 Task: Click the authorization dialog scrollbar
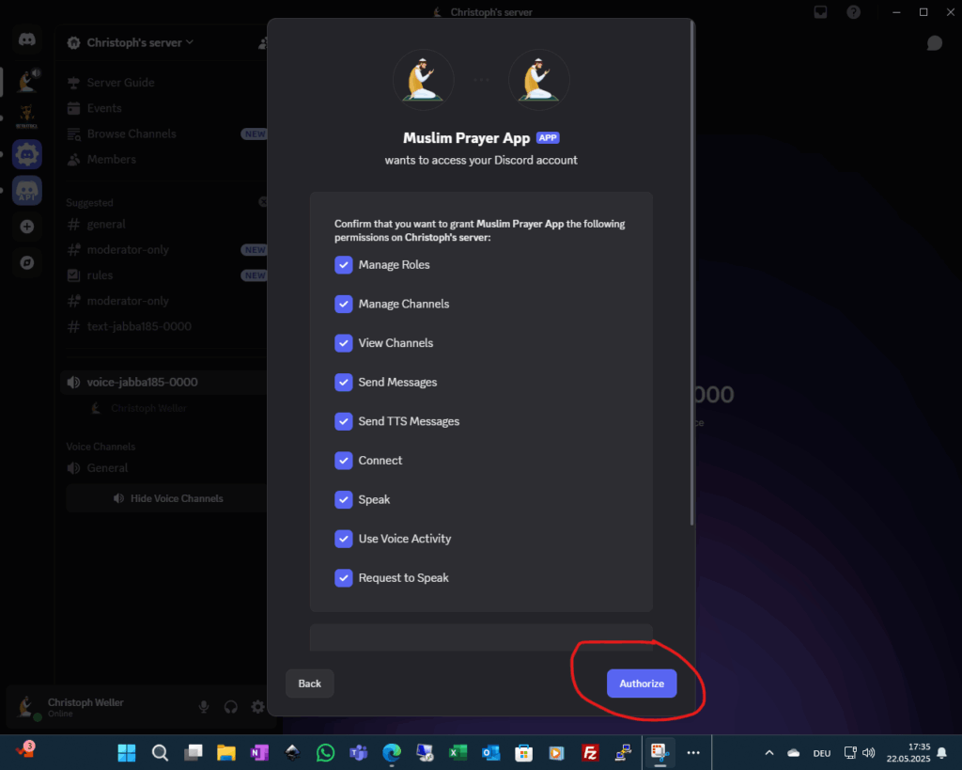(x=692, y=274)
